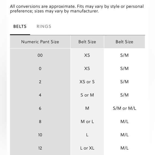Click the conversions disclaimer text
The height and width of the screenshot is (155, 155).
pyautogui.click(x=77, y=9)
